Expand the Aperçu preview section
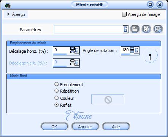The width and height of the screenshot is (168, 137). (8, 14)
